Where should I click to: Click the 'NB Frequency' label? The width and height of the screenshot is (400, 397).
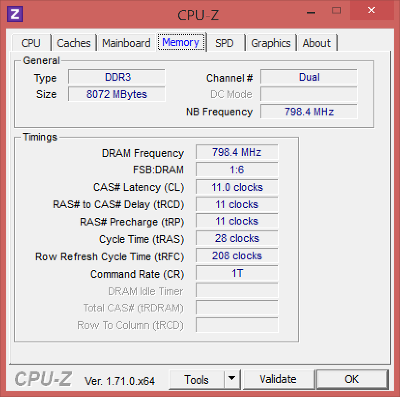(219, 112)
